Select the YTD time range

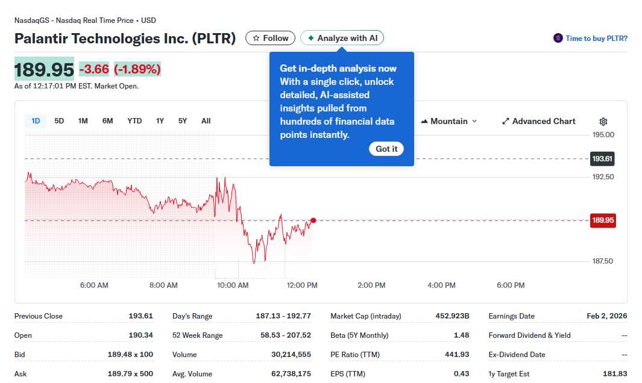click(134, 120)
